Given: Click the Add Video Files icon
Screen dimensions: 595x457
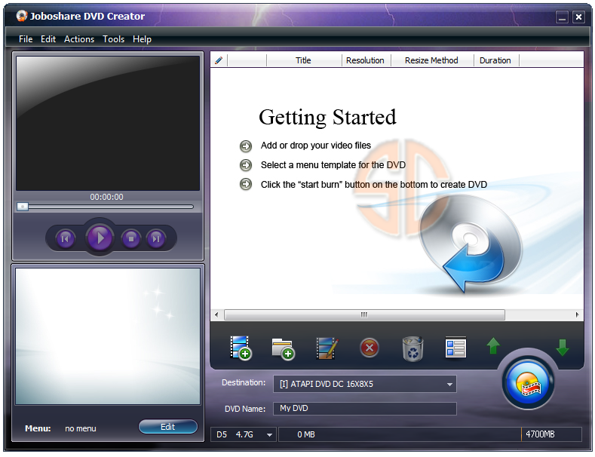Looking at the screenshot, I should click(x=241, y=348).
